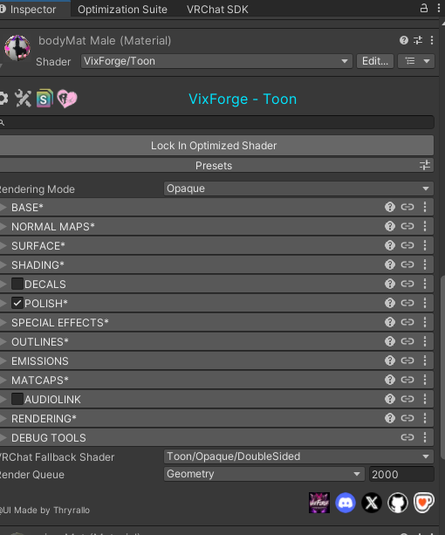The image size is (445, 535).
Task: Click the bodyMat Male material preview thumbnail
Action: (x=17, y=48)
